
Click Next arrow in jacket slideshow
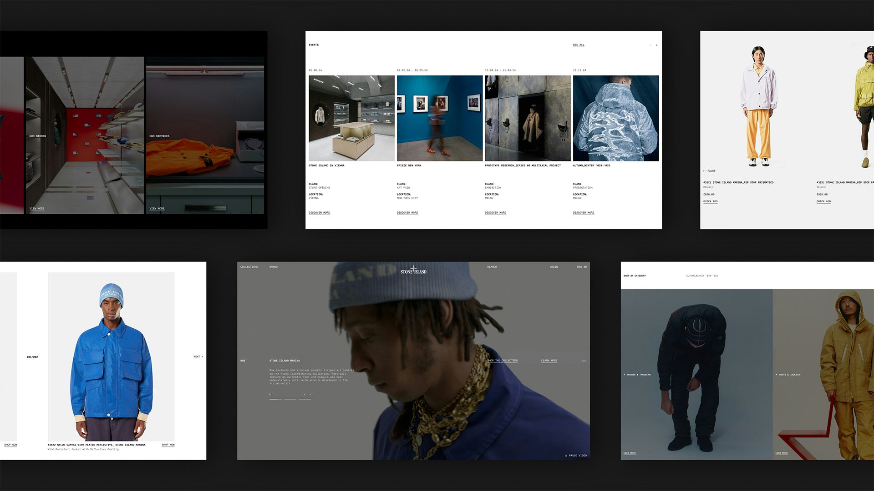tap(198, 357)
